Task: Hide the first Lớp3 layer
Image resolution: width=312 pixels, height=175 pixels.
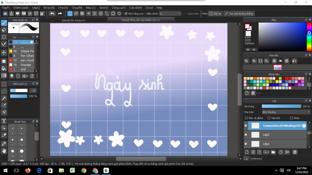Action: pyautogui.click(x=246, y=135)
